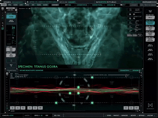
Task: Click RINGOUT in the bottom status bar
Action: [116, 115]
